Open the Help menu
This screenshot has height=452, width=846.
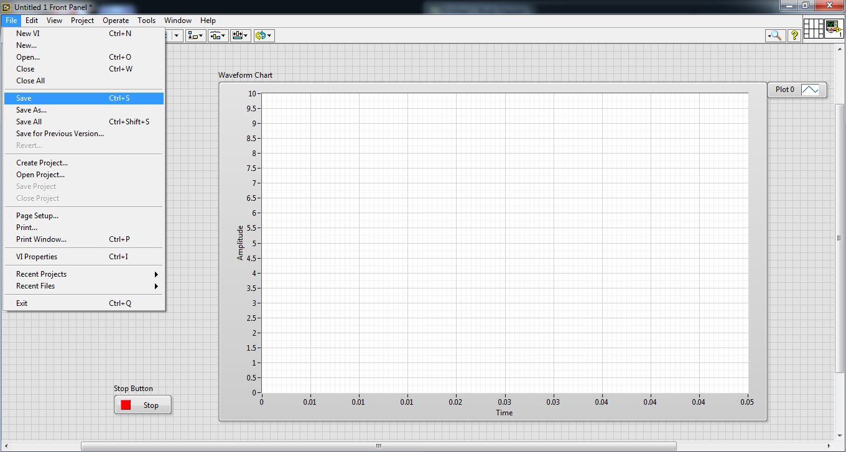tap(208, 21)
